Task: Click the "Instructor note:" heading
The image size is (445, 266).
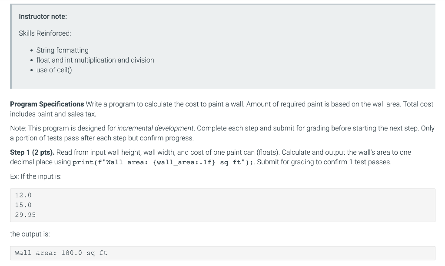Action: point(43,17)
